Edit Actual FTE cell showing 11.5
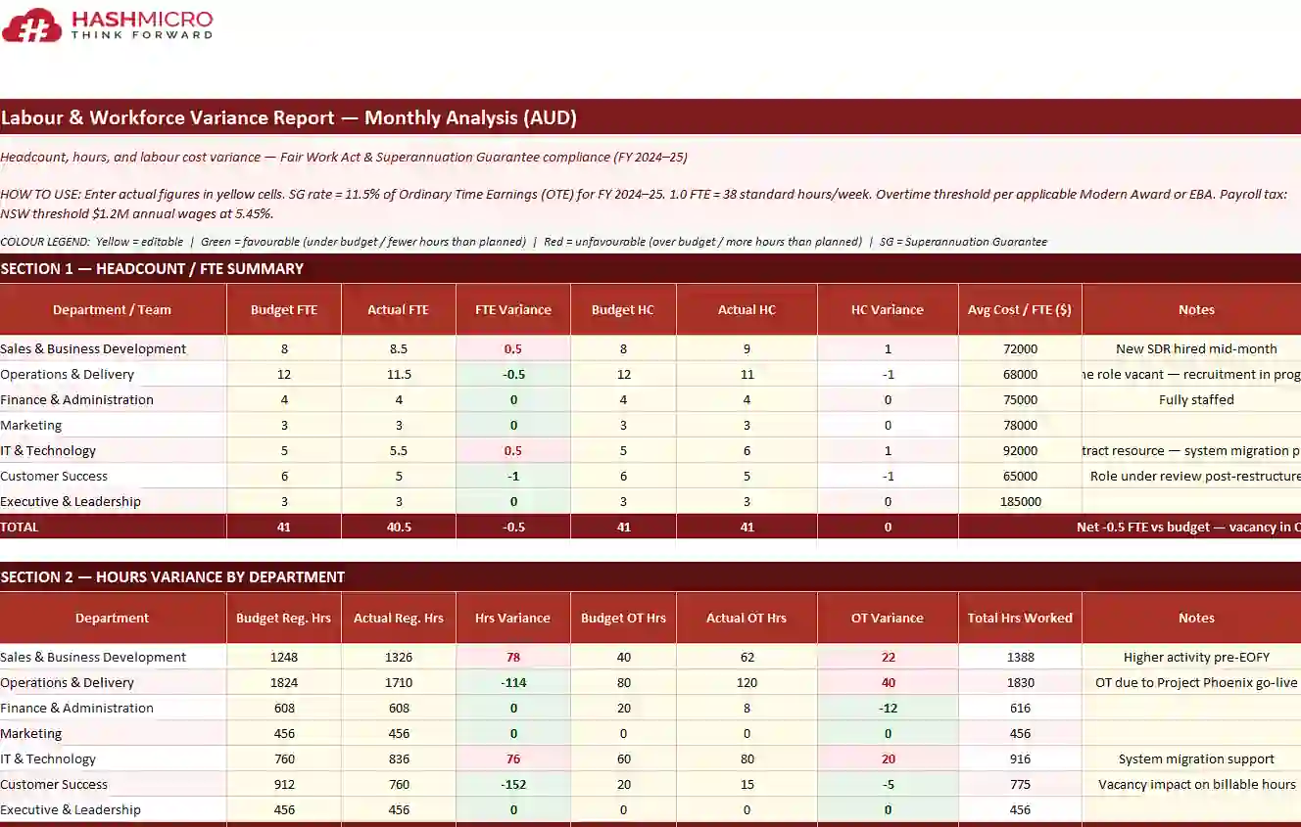1301x827 pixels. click(x=398, y=375)
